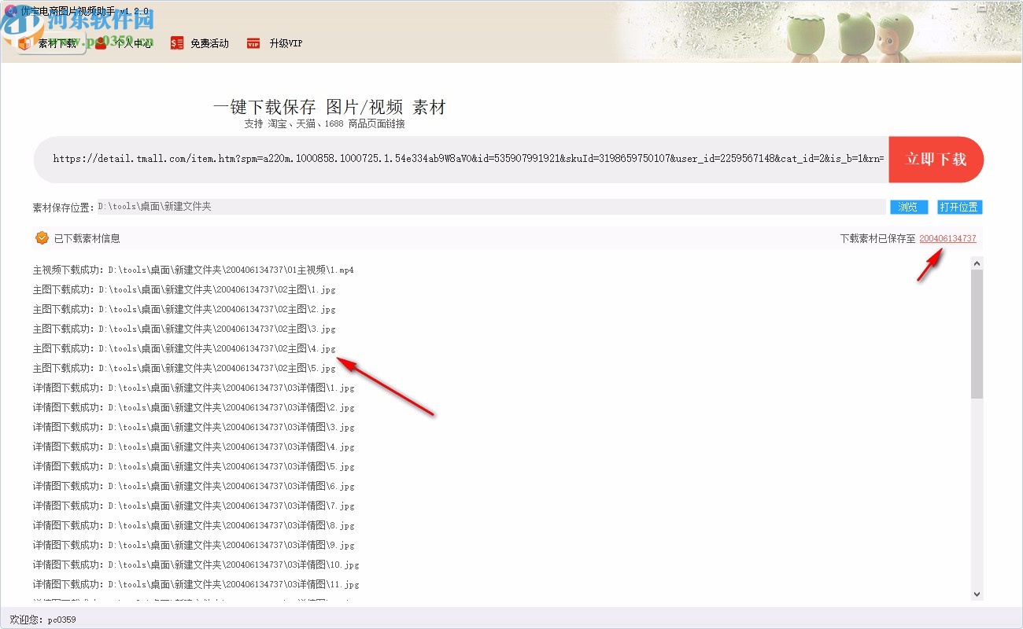Viewport: 1023px width, 629px height.
Task: Select the 03详情图\11.jpg row
Action: point(196,585)
